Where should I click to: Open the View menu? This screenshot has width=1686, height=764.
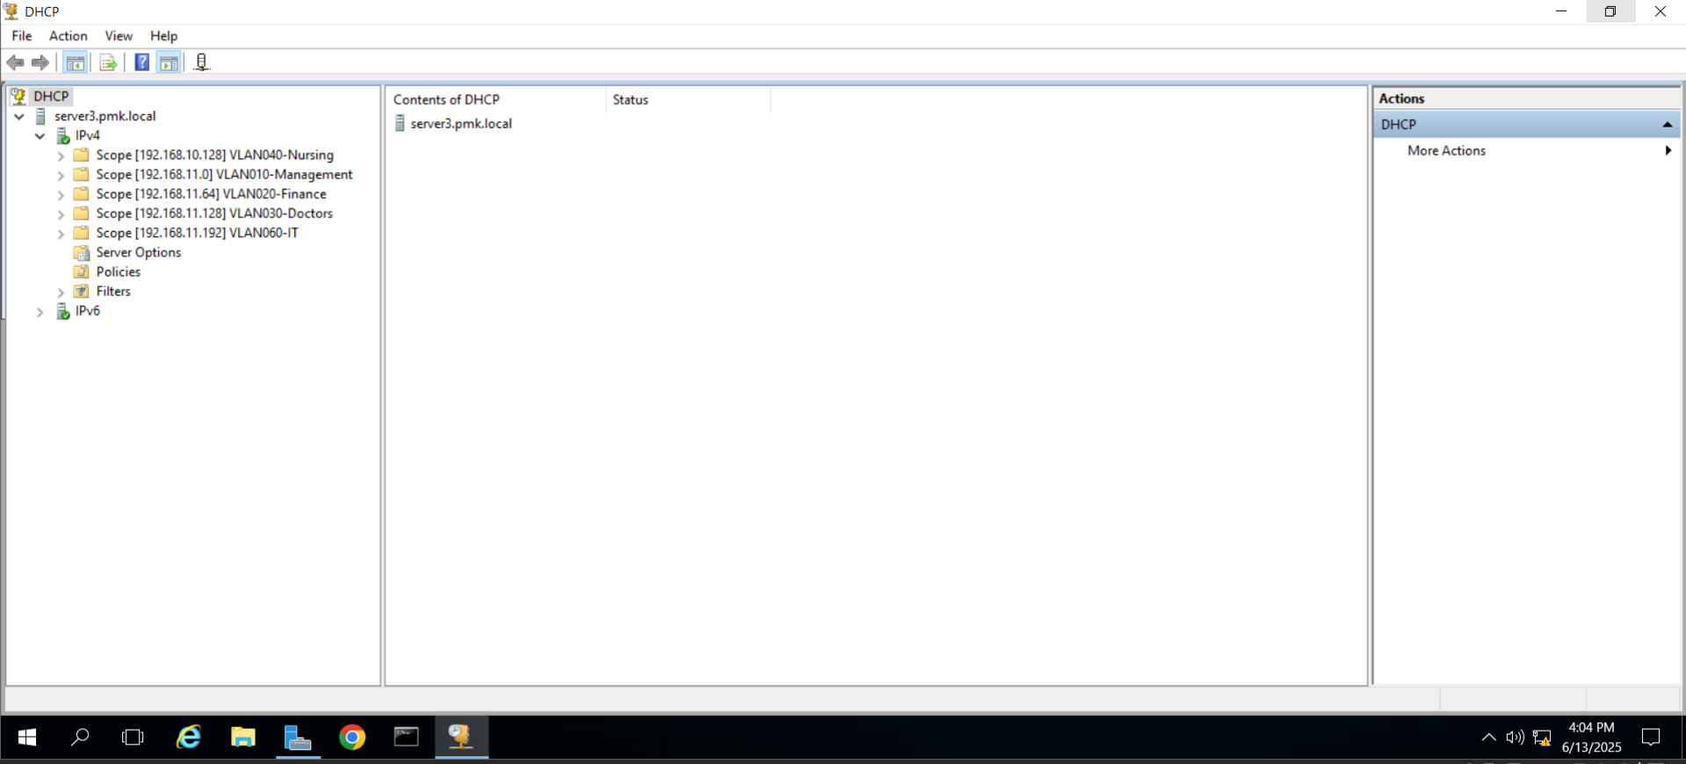tap(119, 36)
